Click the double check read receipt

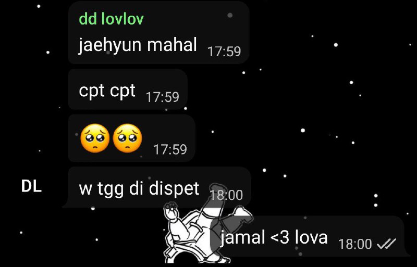click(387, 244)
